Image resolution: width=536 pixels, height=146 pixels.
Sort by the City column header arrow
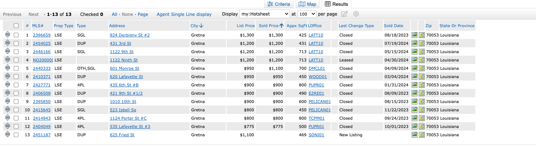[x=201, y=26]
